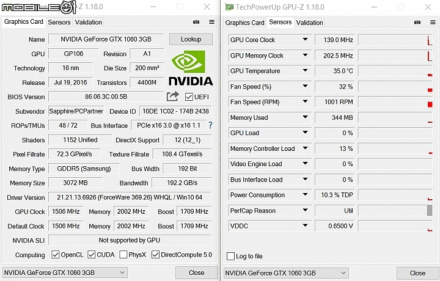Click the Subvendor Sapphire/PCPartner field

76,111
